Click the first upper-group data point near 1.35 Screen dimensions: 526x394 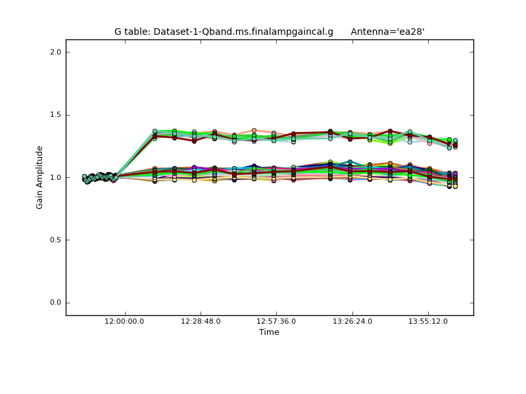click(x=155, y=133)
